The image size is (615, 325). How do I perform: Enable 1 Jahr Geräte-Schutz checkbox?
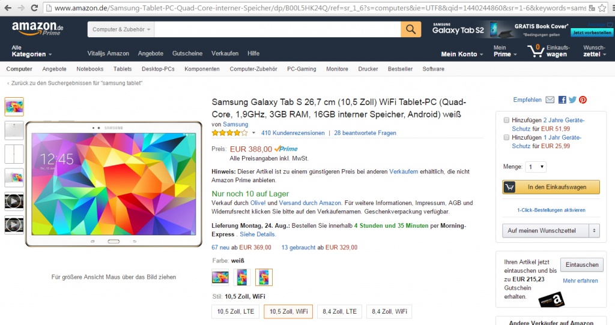(x=507, y=137)
